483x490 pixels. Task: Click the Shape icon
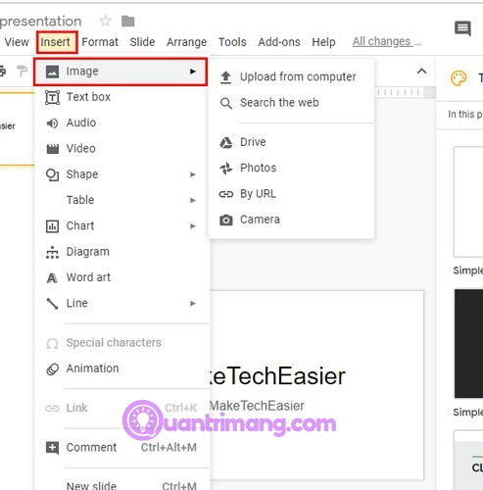pos(52,174)
